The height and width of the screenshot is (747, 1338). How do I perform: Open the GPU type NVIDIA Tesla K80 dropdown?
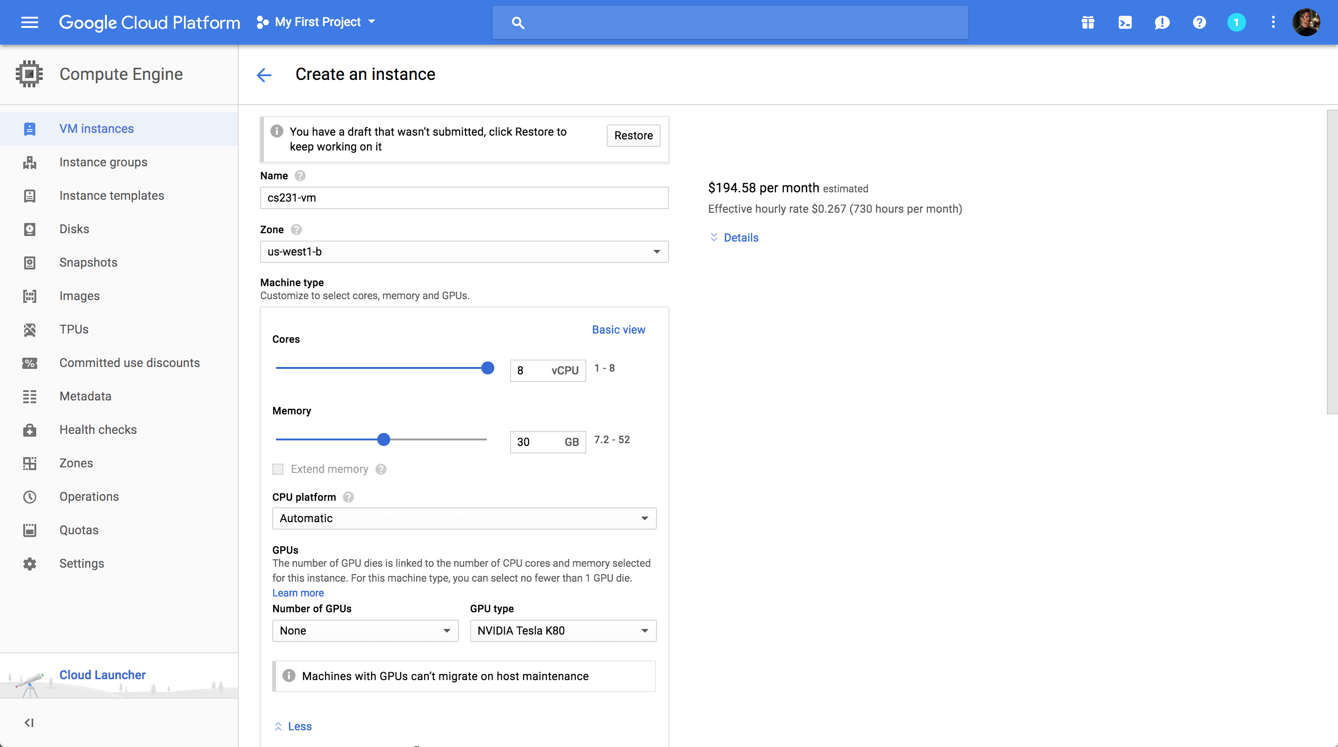pyautogui.click(x=563, y=630)
